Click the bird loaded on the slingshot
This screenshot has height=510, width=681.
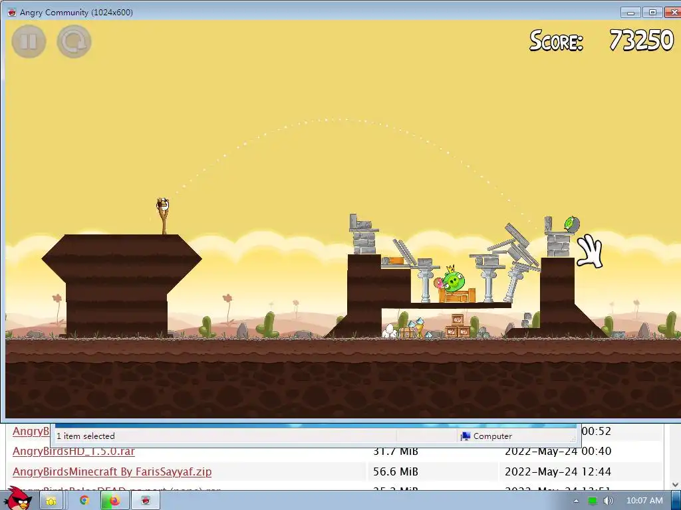click(x=163, y=205)
